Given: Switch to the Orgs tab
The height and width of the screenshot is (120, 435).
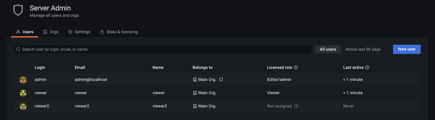Looking at the screenshot, I should (x=51, y=32).
